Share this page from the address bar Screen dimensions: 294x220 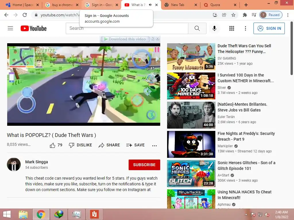(x=224, y=15)
